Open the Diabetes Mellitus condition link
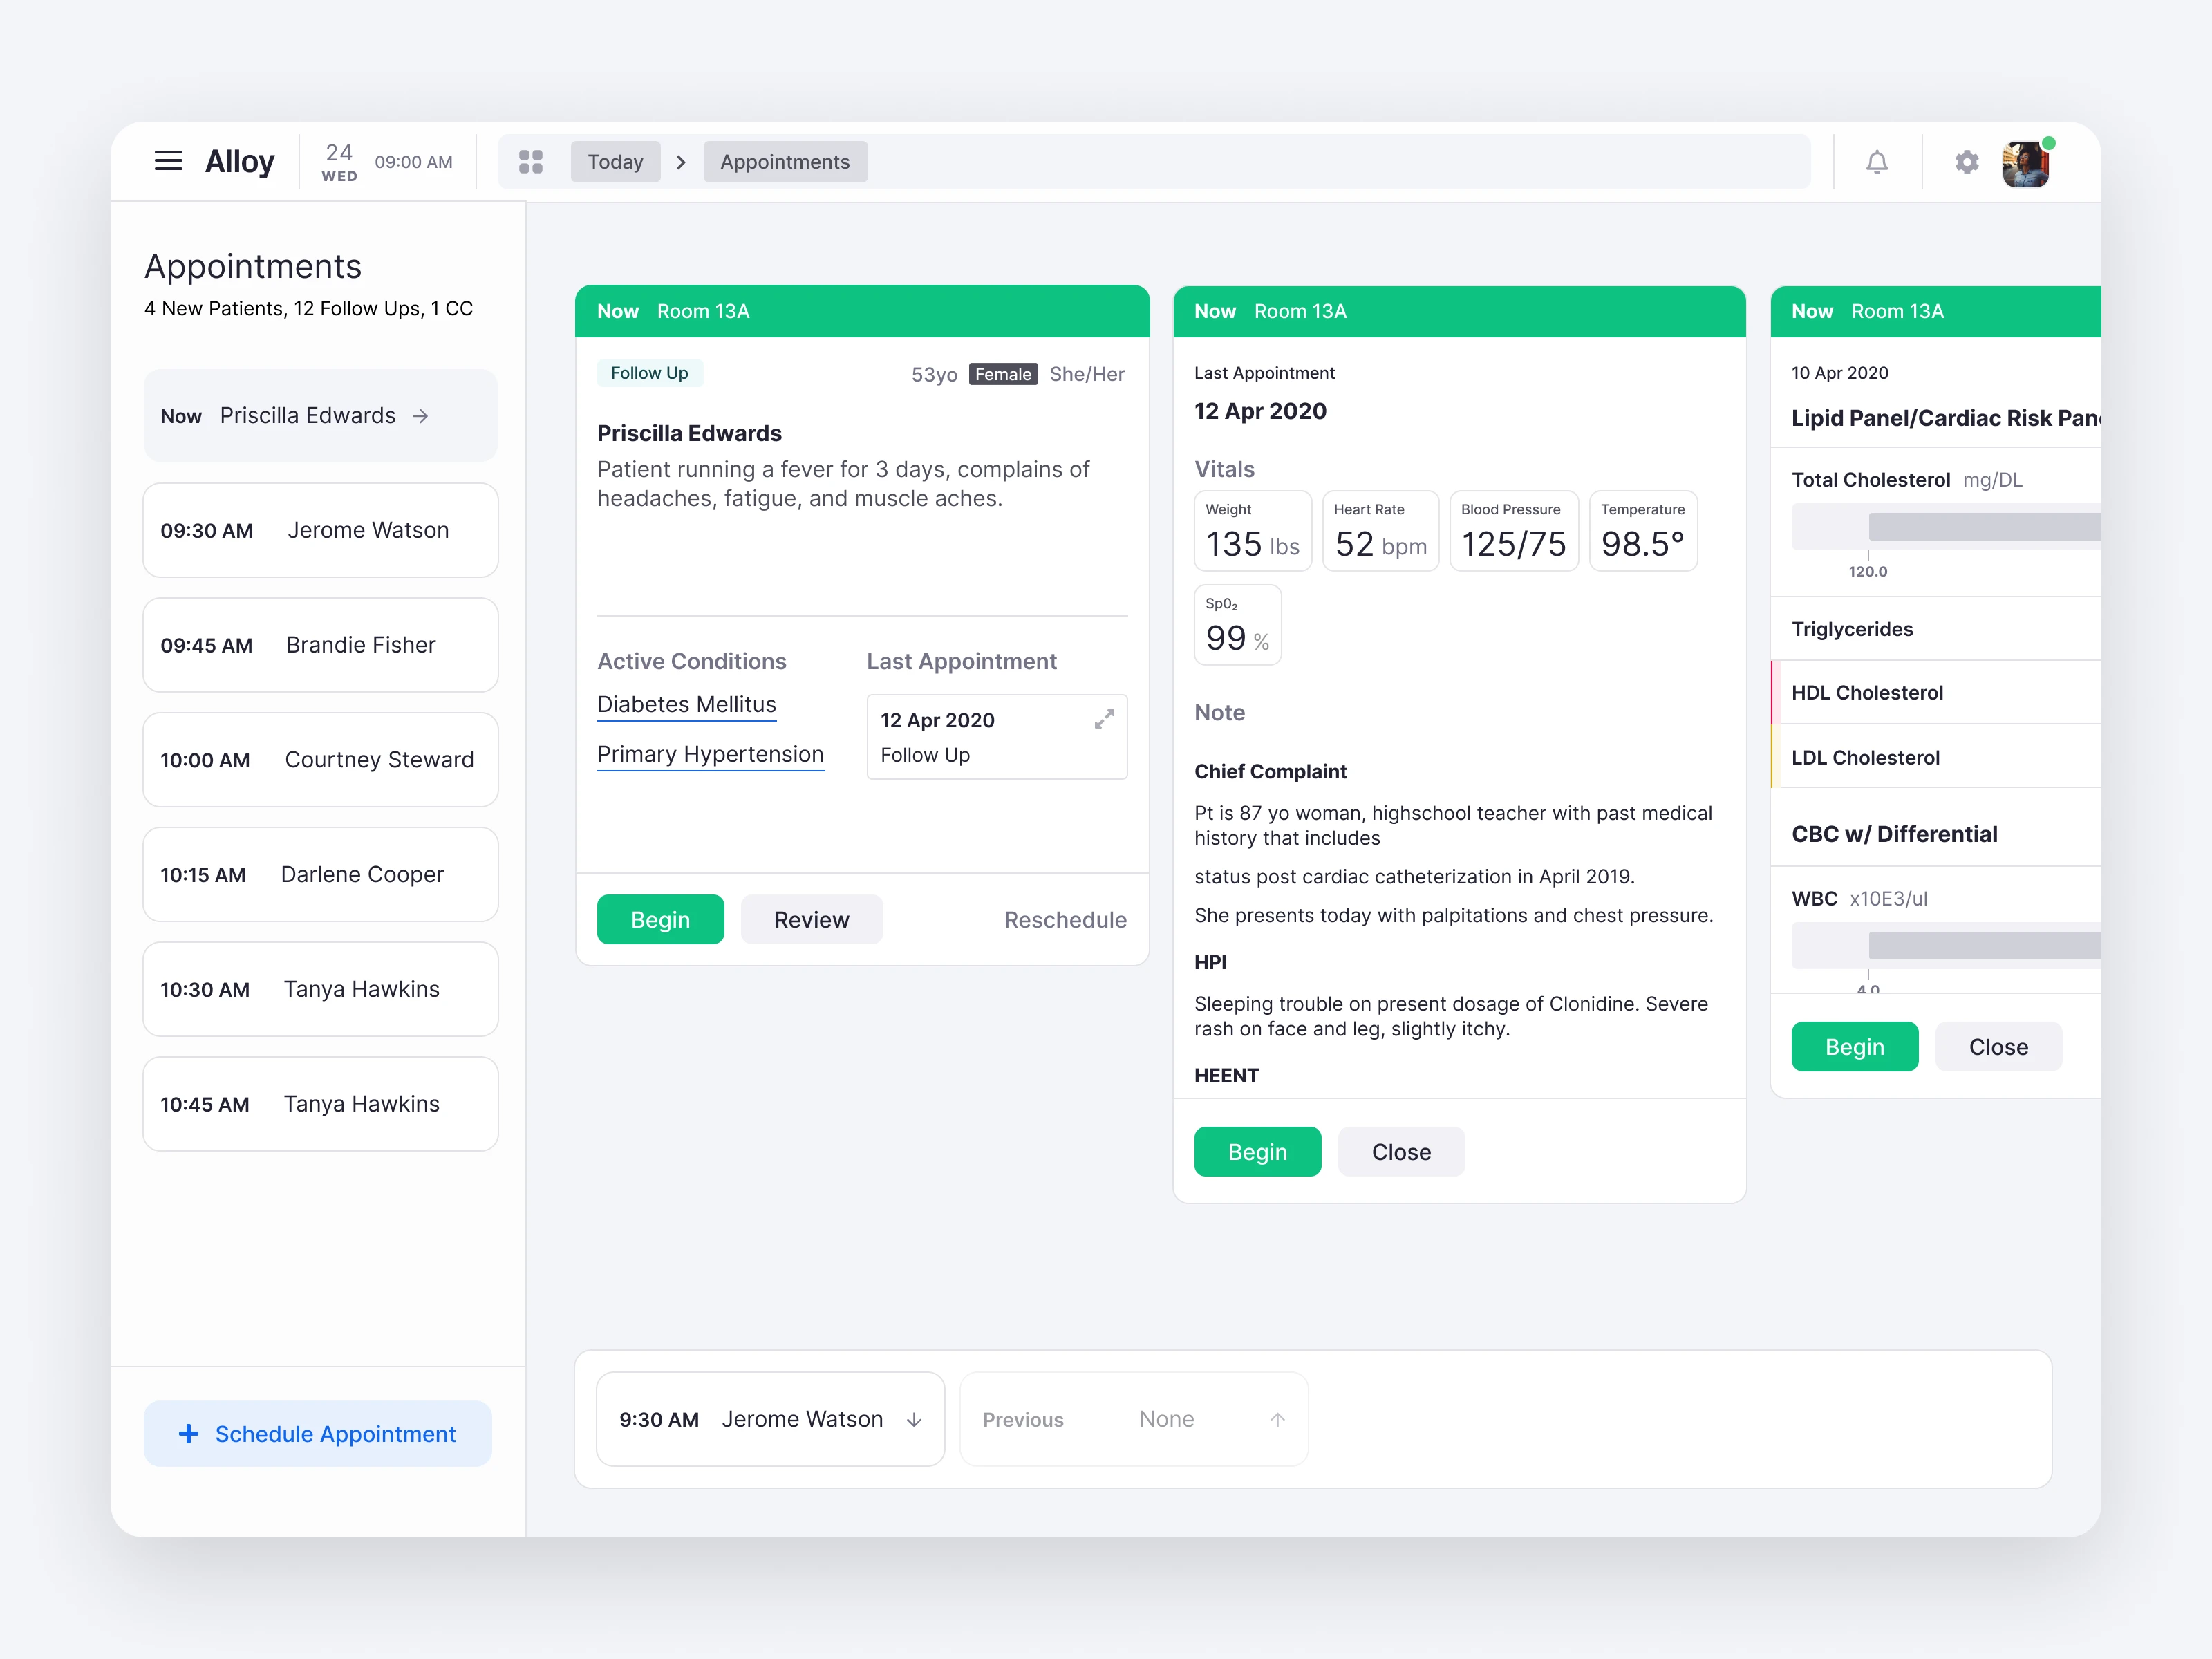Screen dimensions: 2212x1659 (686, 705)
